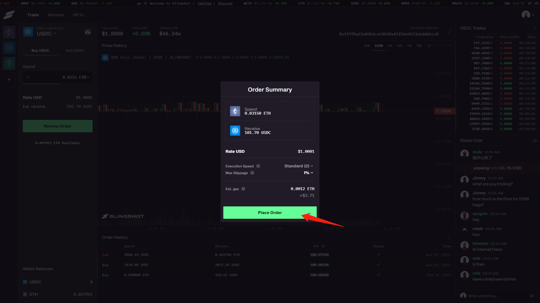Click username sangvin in Global Chat

pyautogui.click(x=480, y=214)
